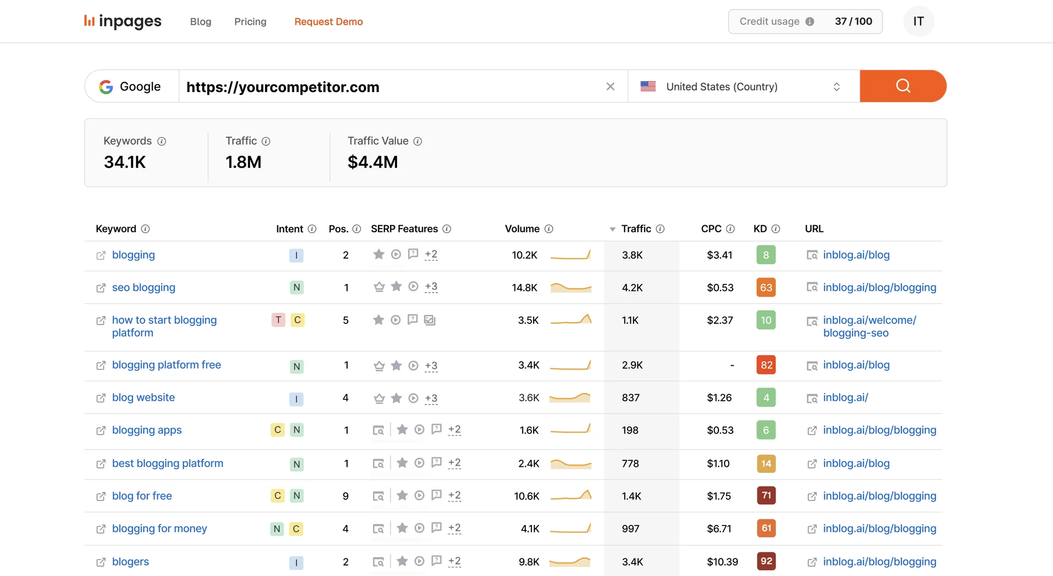Expand the +2 SERP features for blogging
The height and width of the screenshot is (576, 1053).
(431, 254)
